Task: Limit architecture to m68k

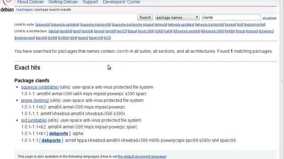Action: coord(230,31)
